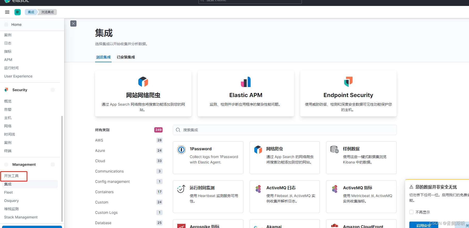Open 时间线 under Security
This screenshot has height=228, width=469.
(10, 134)
